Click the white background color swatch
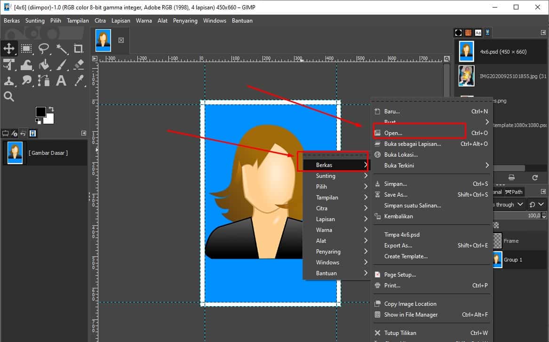Screen dimensions: 549x342 coord(50,119)
